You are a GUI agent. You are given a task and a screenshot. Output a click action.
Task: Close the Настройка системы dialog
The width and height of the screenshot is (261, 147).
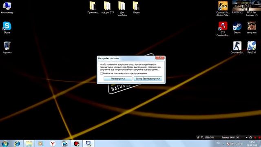click(160, 58)
